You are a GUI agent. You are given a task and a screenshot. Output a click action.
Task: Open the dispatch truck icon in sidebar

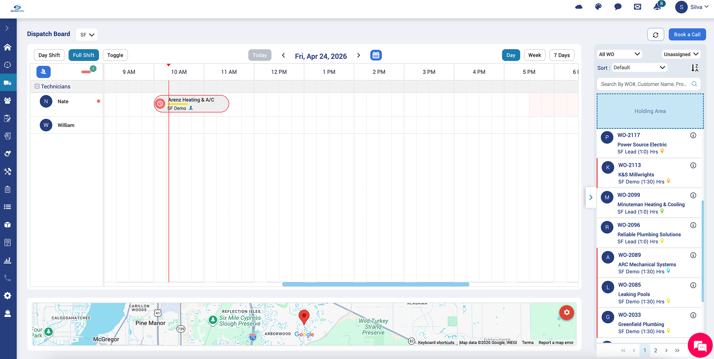(8, 83)
